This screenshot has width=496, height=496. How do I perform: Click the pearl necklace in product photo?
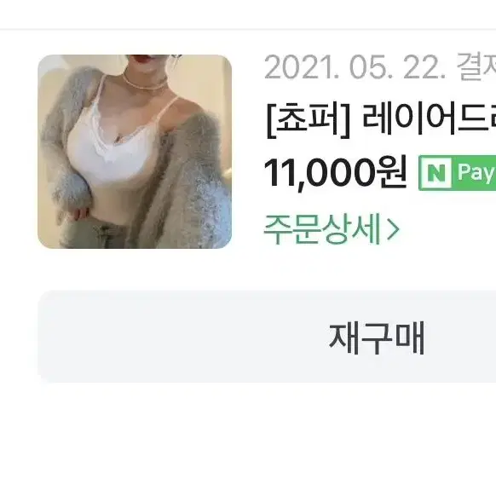click(x=143, y=84)
